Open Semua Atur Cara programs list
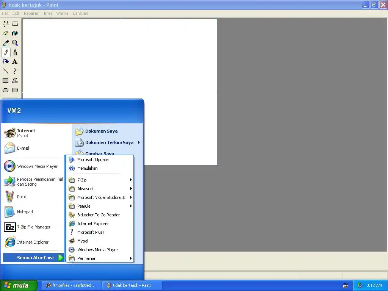The image size is (388, 291). pyautogui.click(x=33, y=258)
